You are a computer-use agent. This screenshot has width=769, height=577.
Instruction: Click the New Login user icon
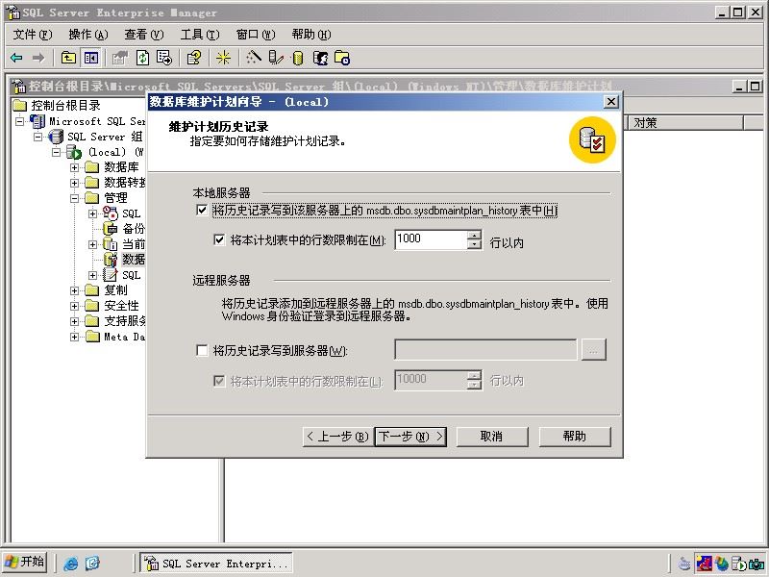[320, 58]
